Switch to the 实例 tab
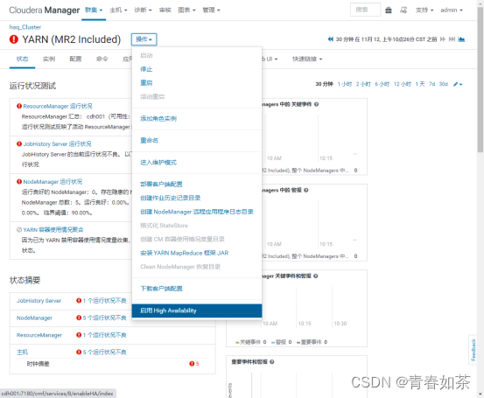The image size is (484, 398). (49, 59)
